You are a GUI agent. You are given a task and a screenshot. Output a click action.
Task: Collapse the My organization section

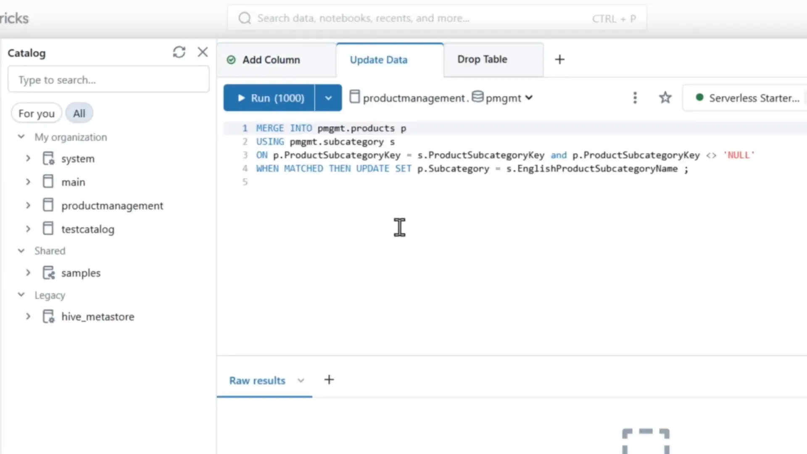(21, 137)
